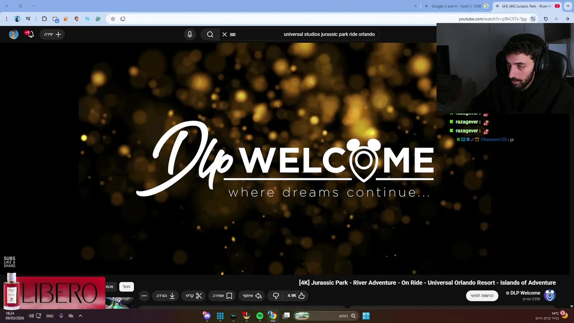Viewport: 574px width, 323px height.
Task: Open Task View in the taskbar
Action: tap(287, 316)
